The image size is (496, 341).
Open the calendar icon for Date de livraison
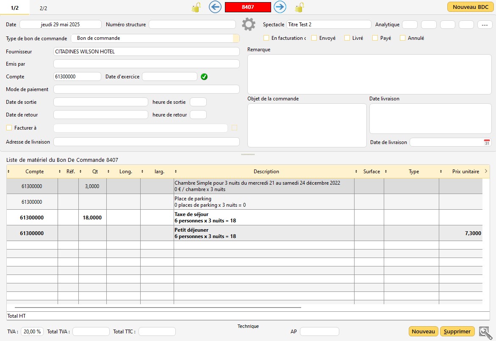(x=487, y=142)
